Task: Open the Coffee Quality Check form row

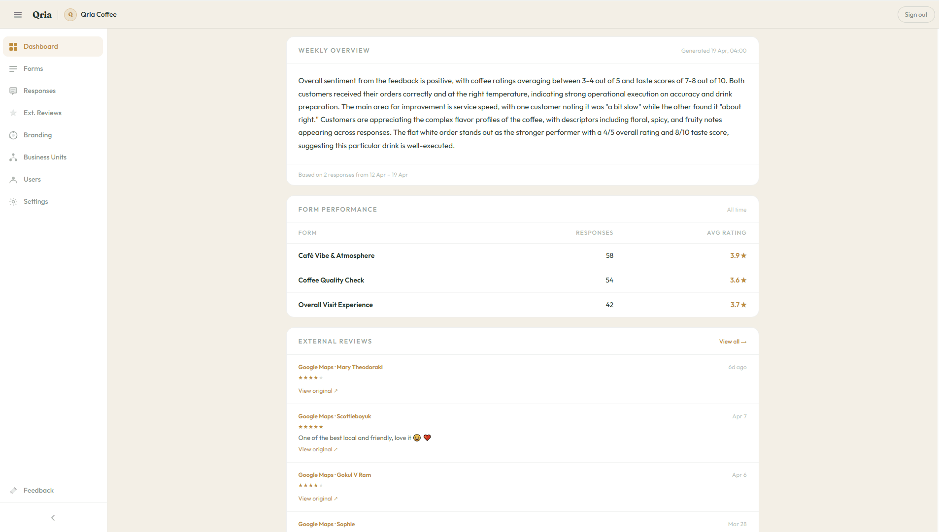Action: 522,281
